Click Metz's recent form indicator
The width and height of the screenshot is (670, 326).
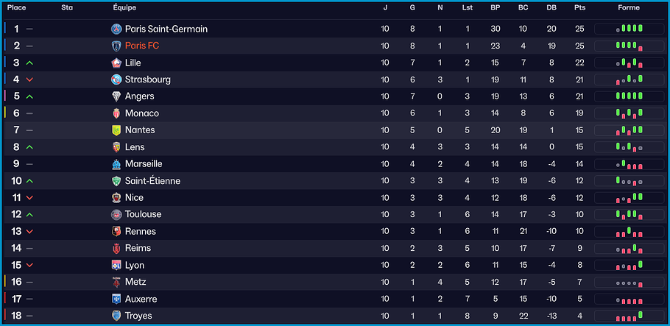[x=630, y=282]
